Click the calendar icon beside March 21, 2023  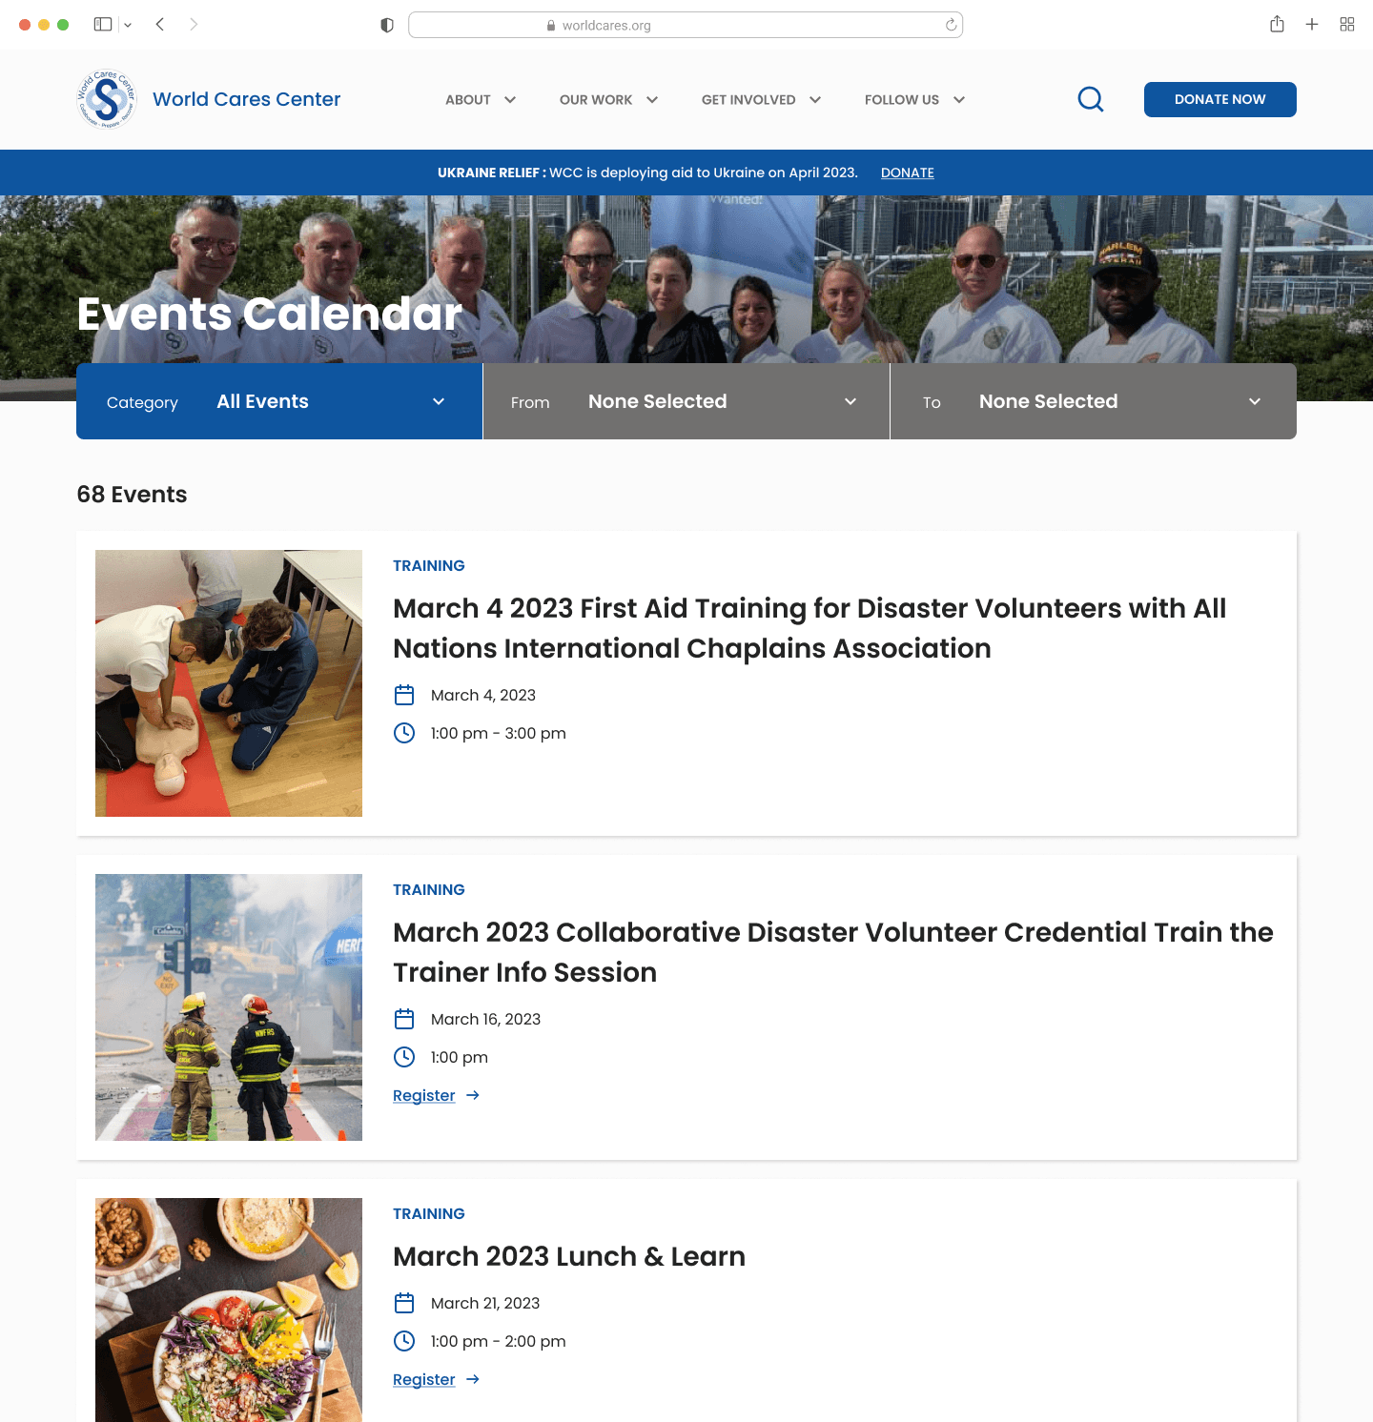click(404, 1303)
